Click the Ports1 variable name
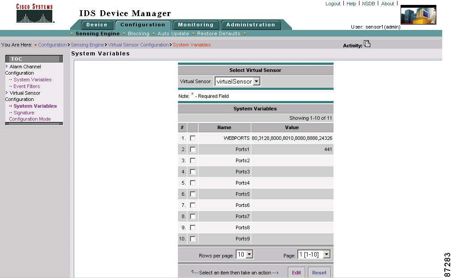 tap(242, 150)
